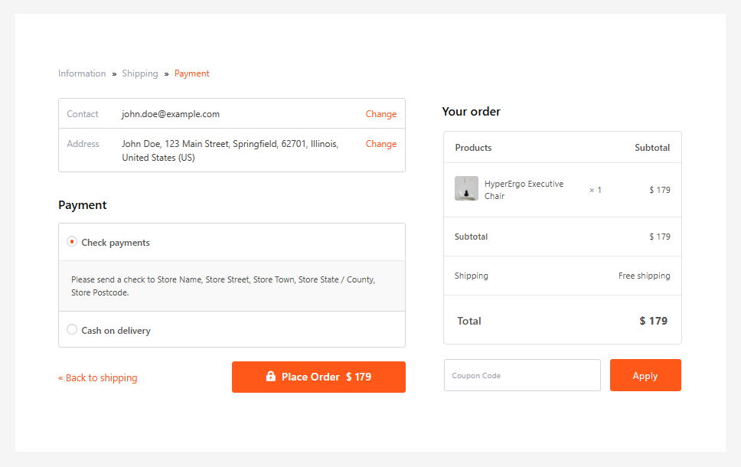Go to the Information breadcrumb step
Screen dimensions: 741x467
82,73
